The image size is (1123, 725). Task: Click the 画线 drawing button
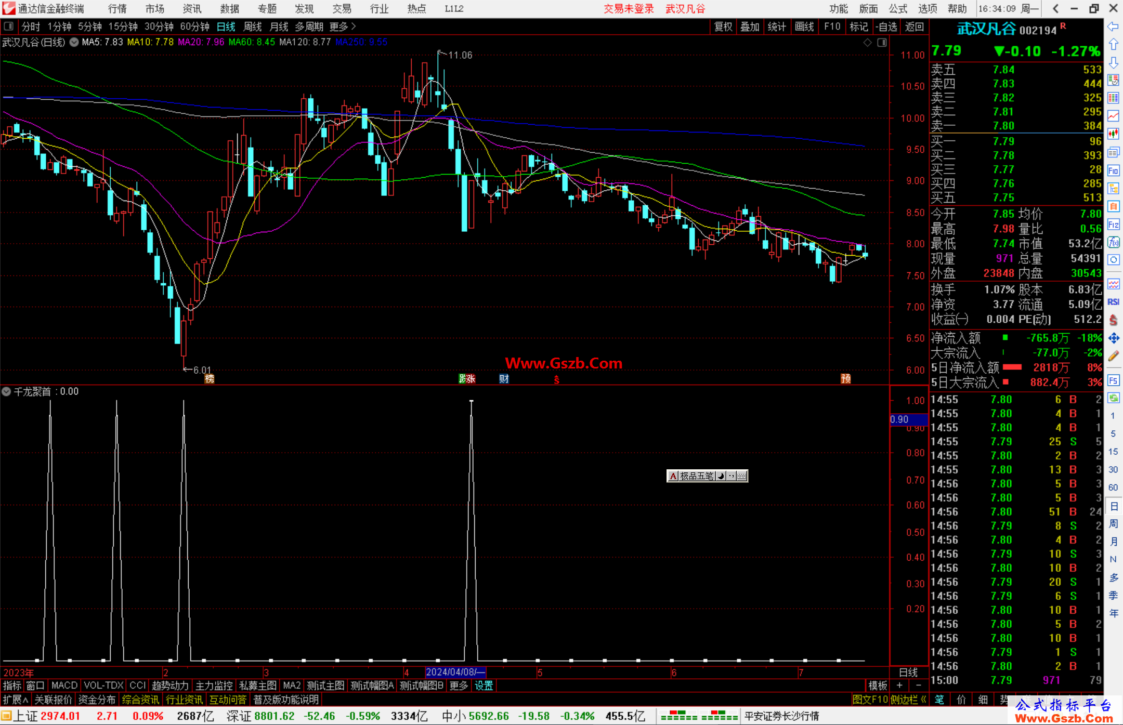click(804, 27)
